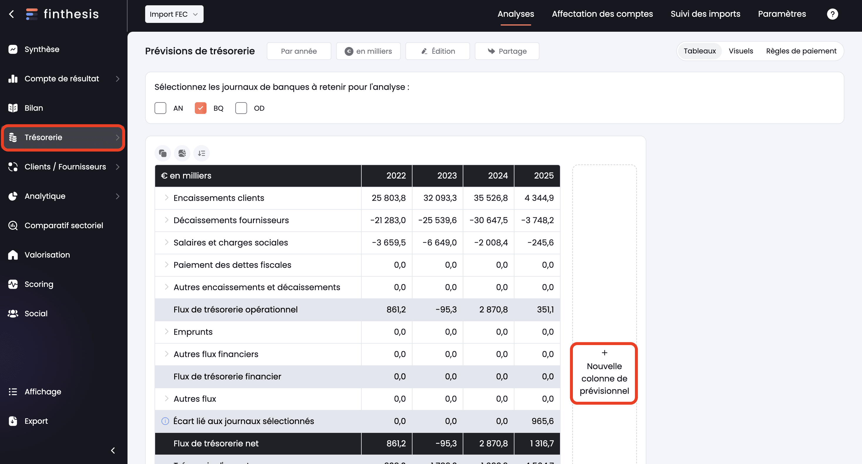Expand the Autres flux financiers row
The image size is (862, 464).
(166, 354)
